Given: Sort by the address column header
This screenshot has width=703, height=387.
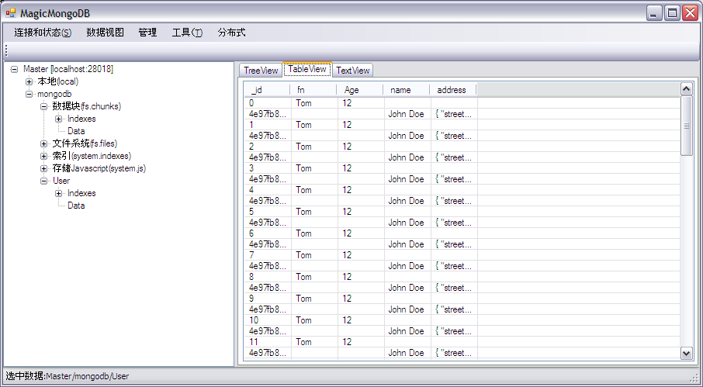Looking at the screenshot, I should tap(453, 90).
